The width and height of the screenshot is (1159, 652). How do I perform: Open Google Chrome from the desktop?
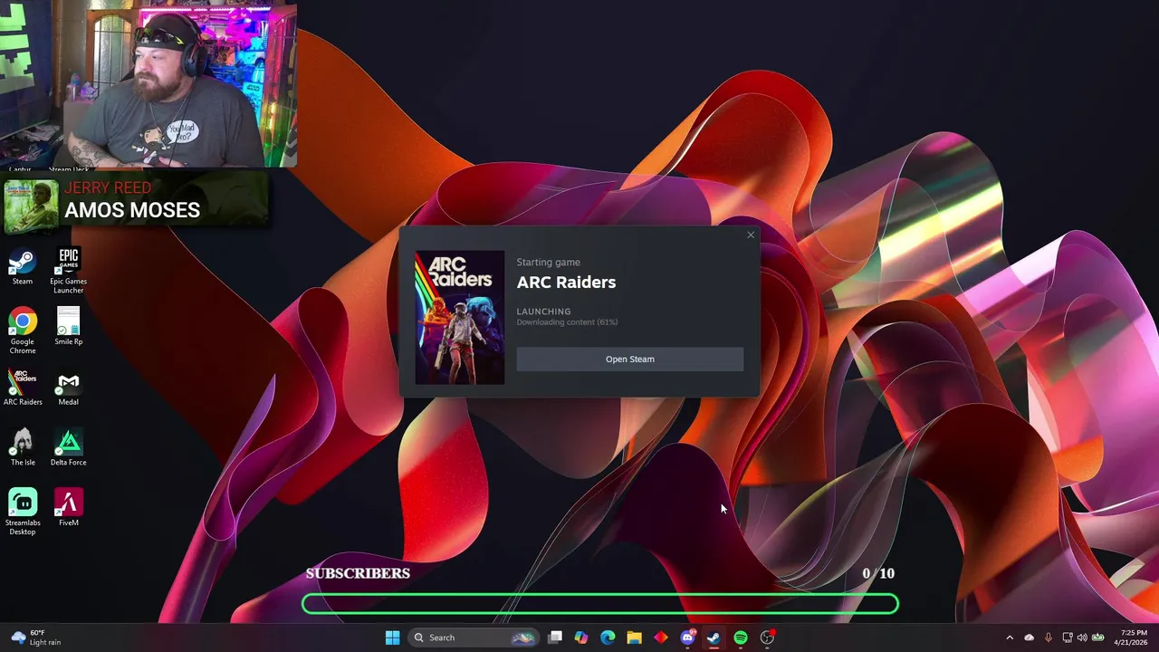tap(23, 331)
